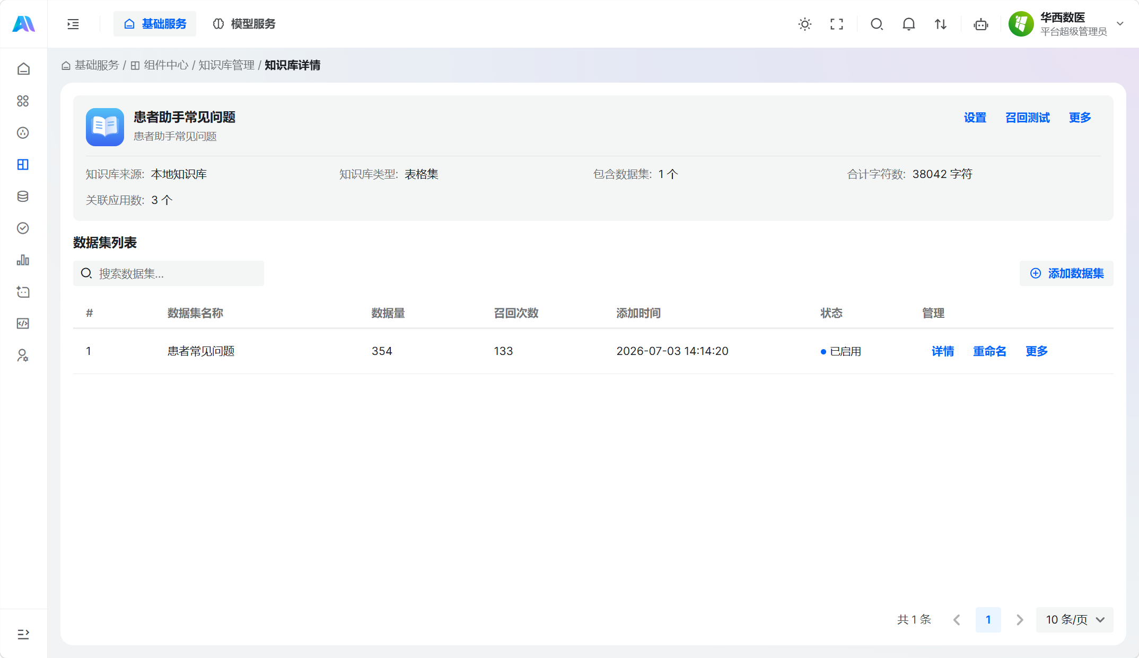Click 添加时间 column header
The image size is (1139, 658).
click(x=638, y=313)
